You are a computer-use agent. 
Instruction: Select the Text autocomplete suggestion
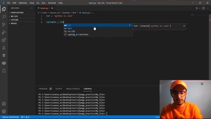tap(98, 28)
